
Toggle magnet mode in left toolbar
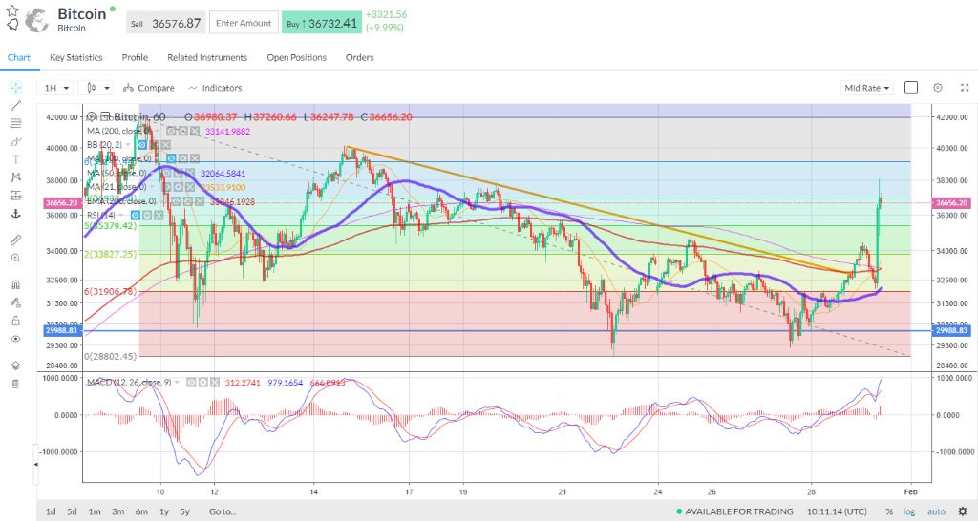15,284
